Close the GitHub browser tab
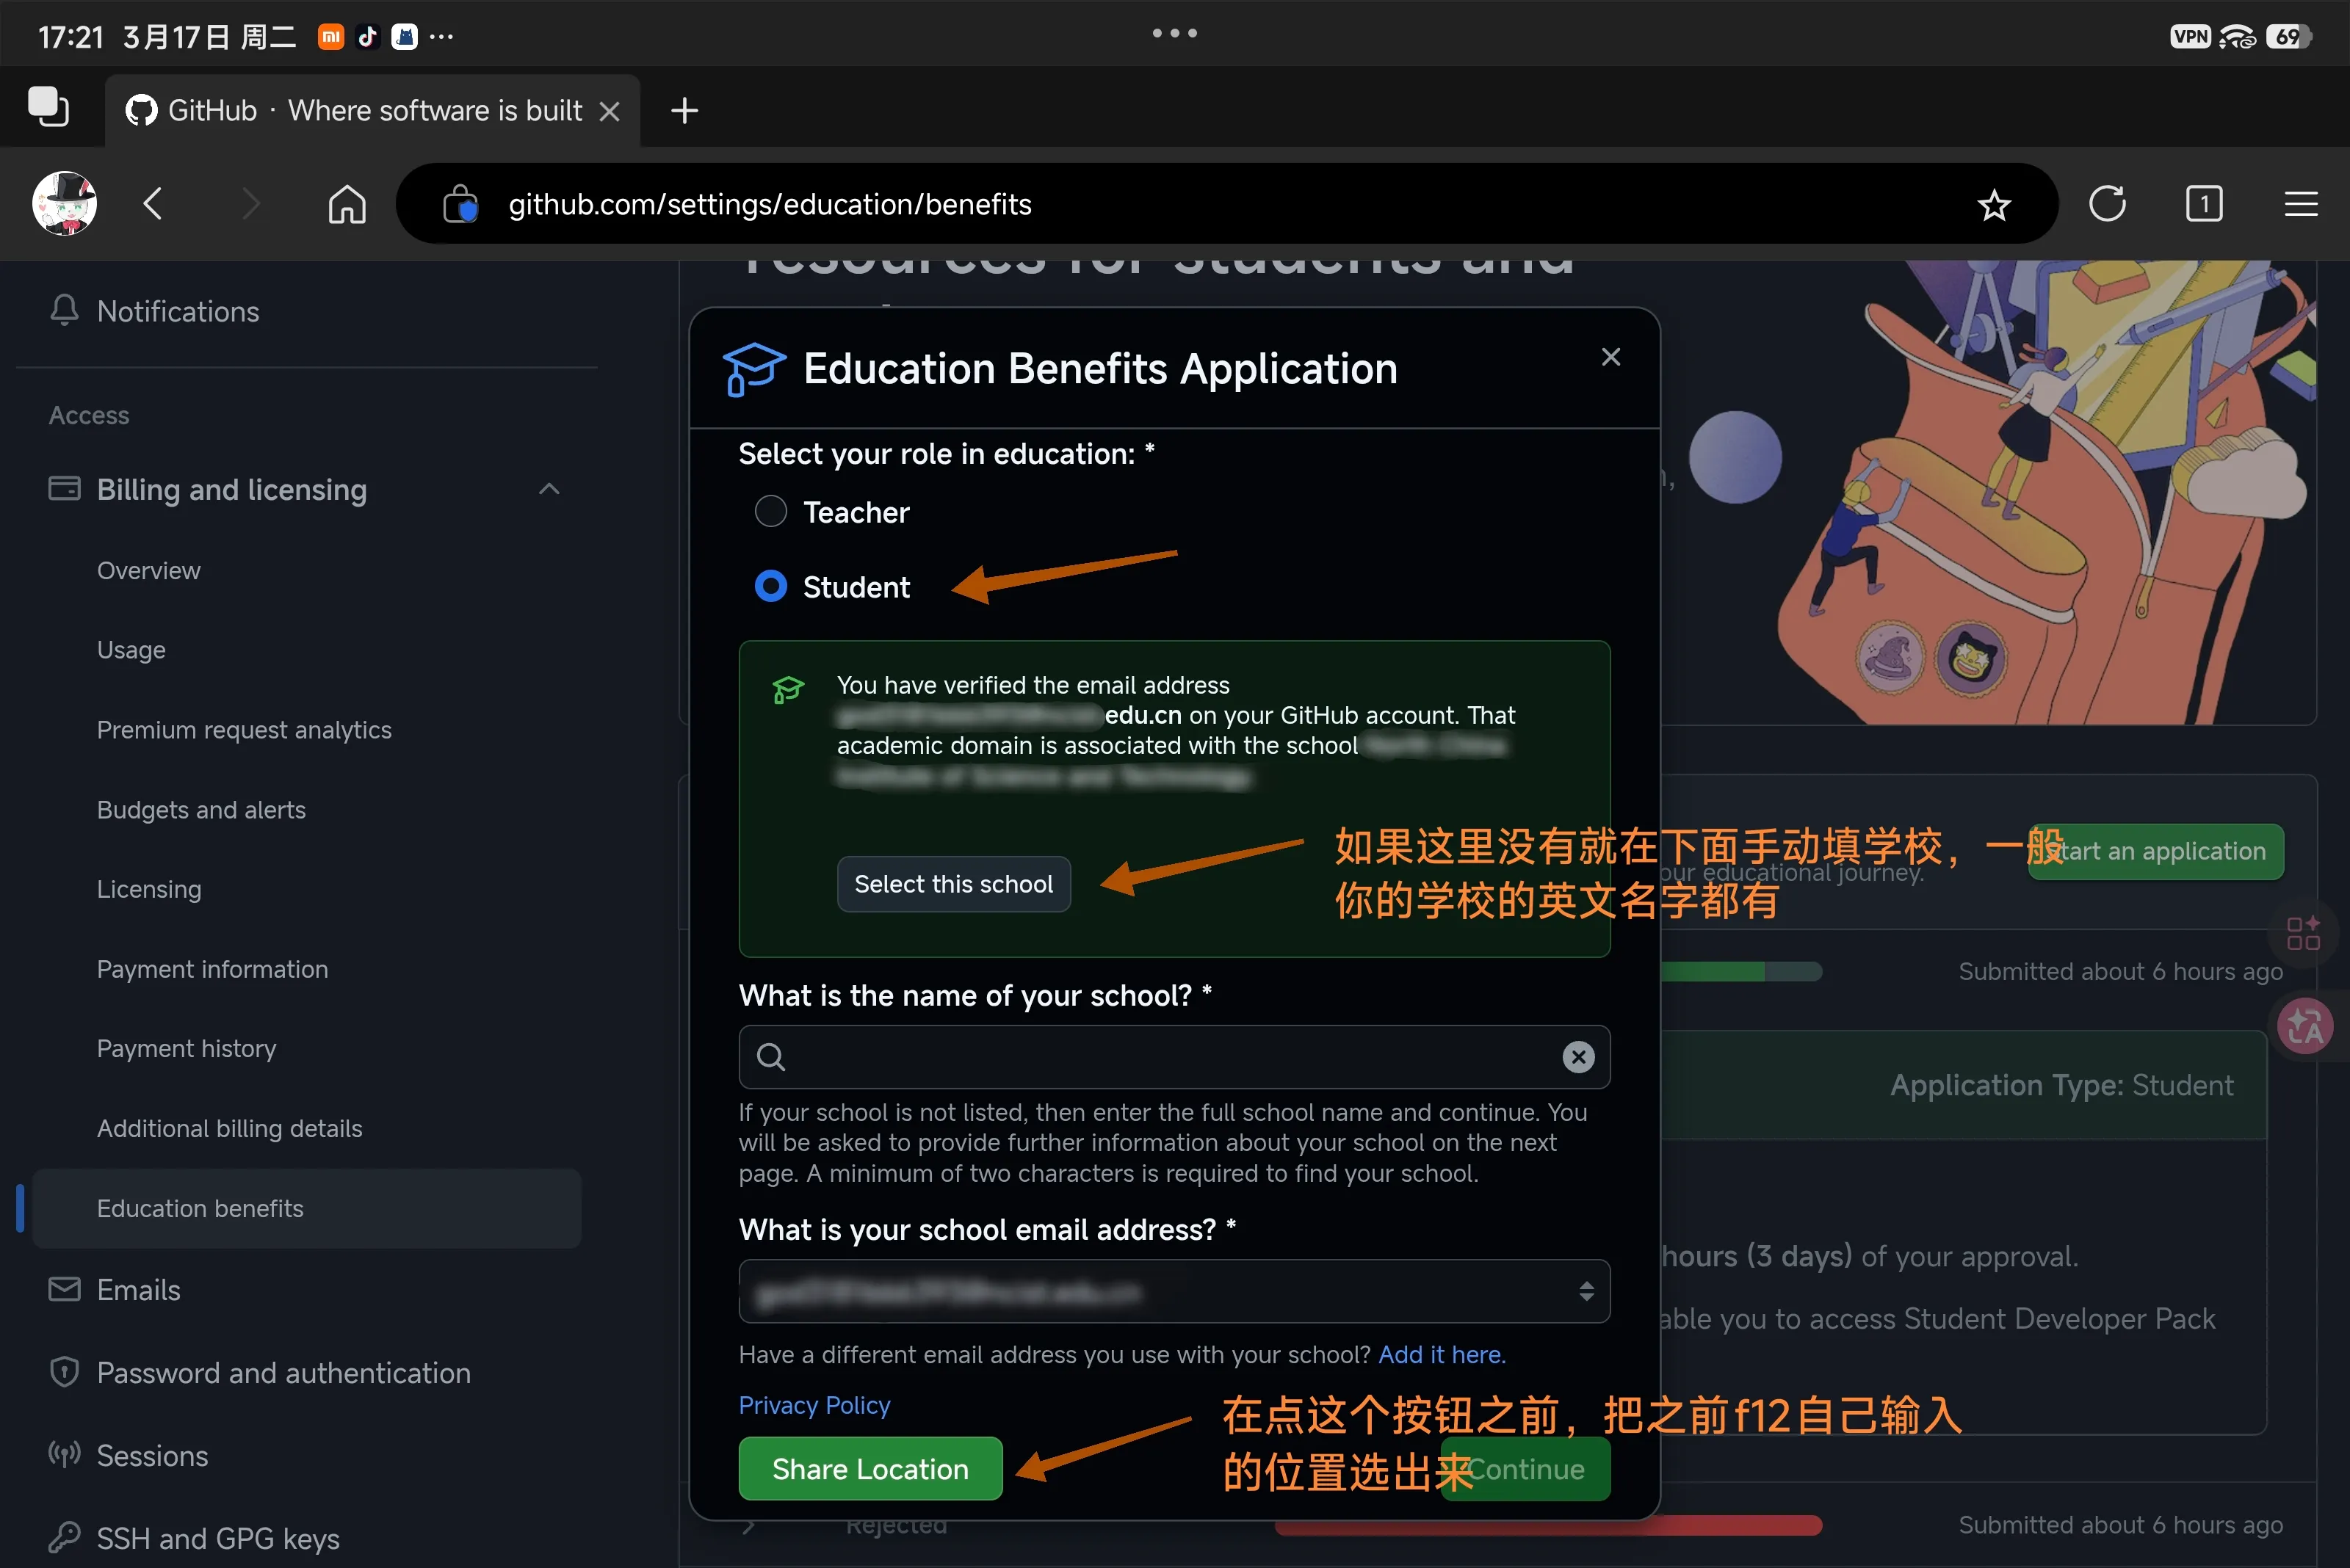Screen dimensions: 2350x1568 [x=610, y=111]
